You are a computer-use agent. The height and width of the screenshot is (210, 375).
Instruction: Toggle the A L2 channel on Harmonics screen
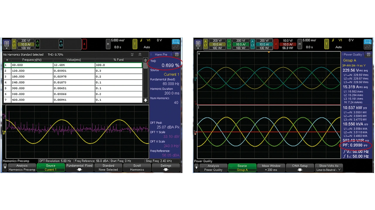[x=38, y=44]
